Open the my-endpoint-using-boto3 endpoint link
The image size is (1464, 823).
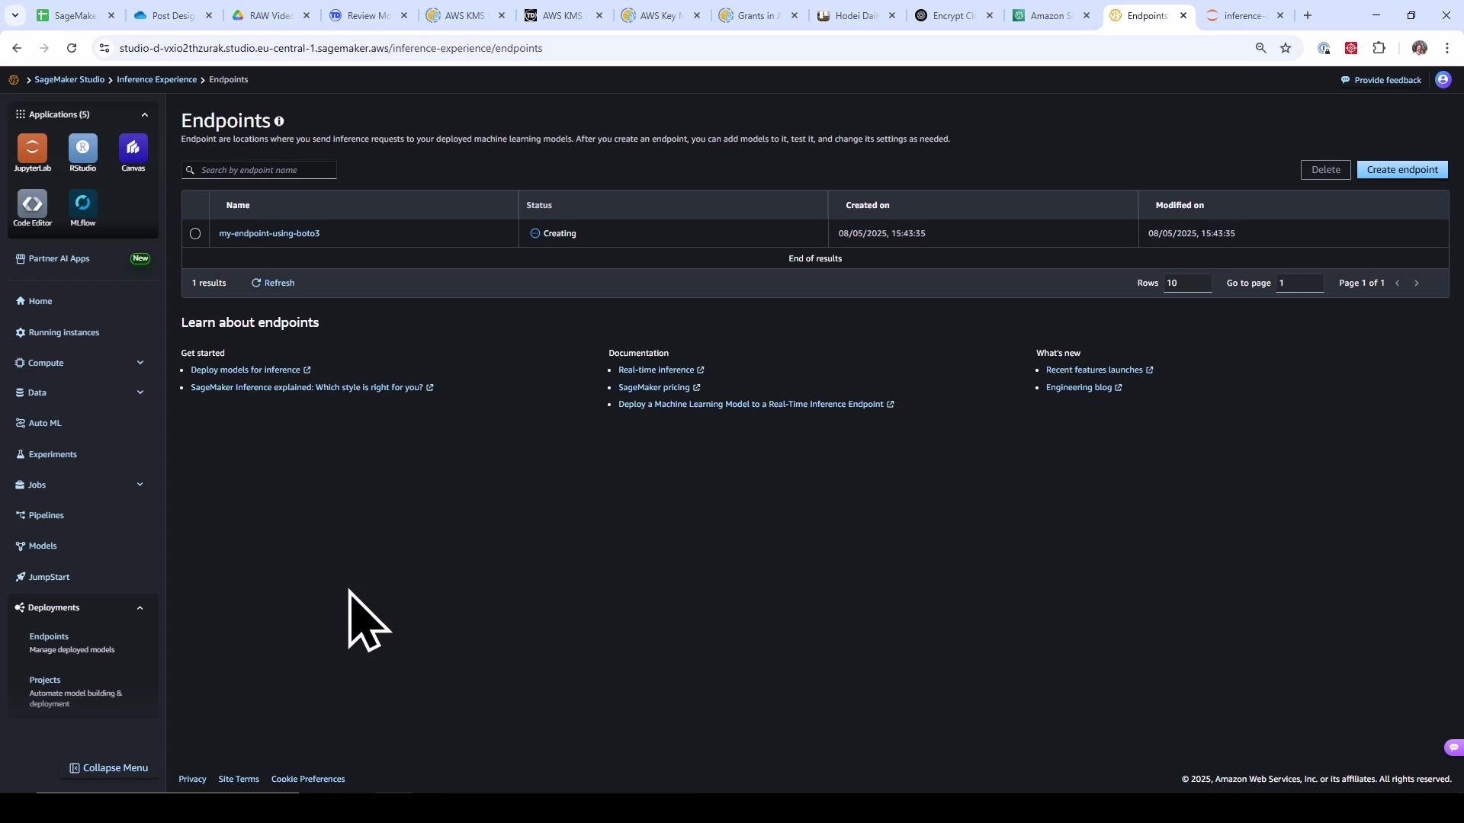(269, 234)
